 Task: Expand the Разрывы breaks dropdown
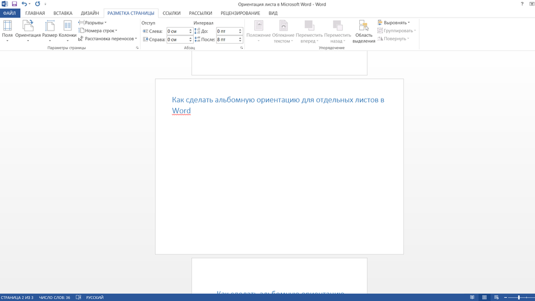coord(92,23)
